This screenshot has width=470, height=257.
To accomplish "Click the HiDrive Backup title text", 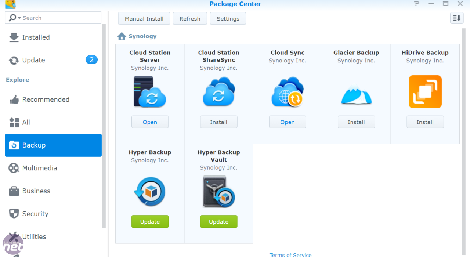I will (425, 53).
